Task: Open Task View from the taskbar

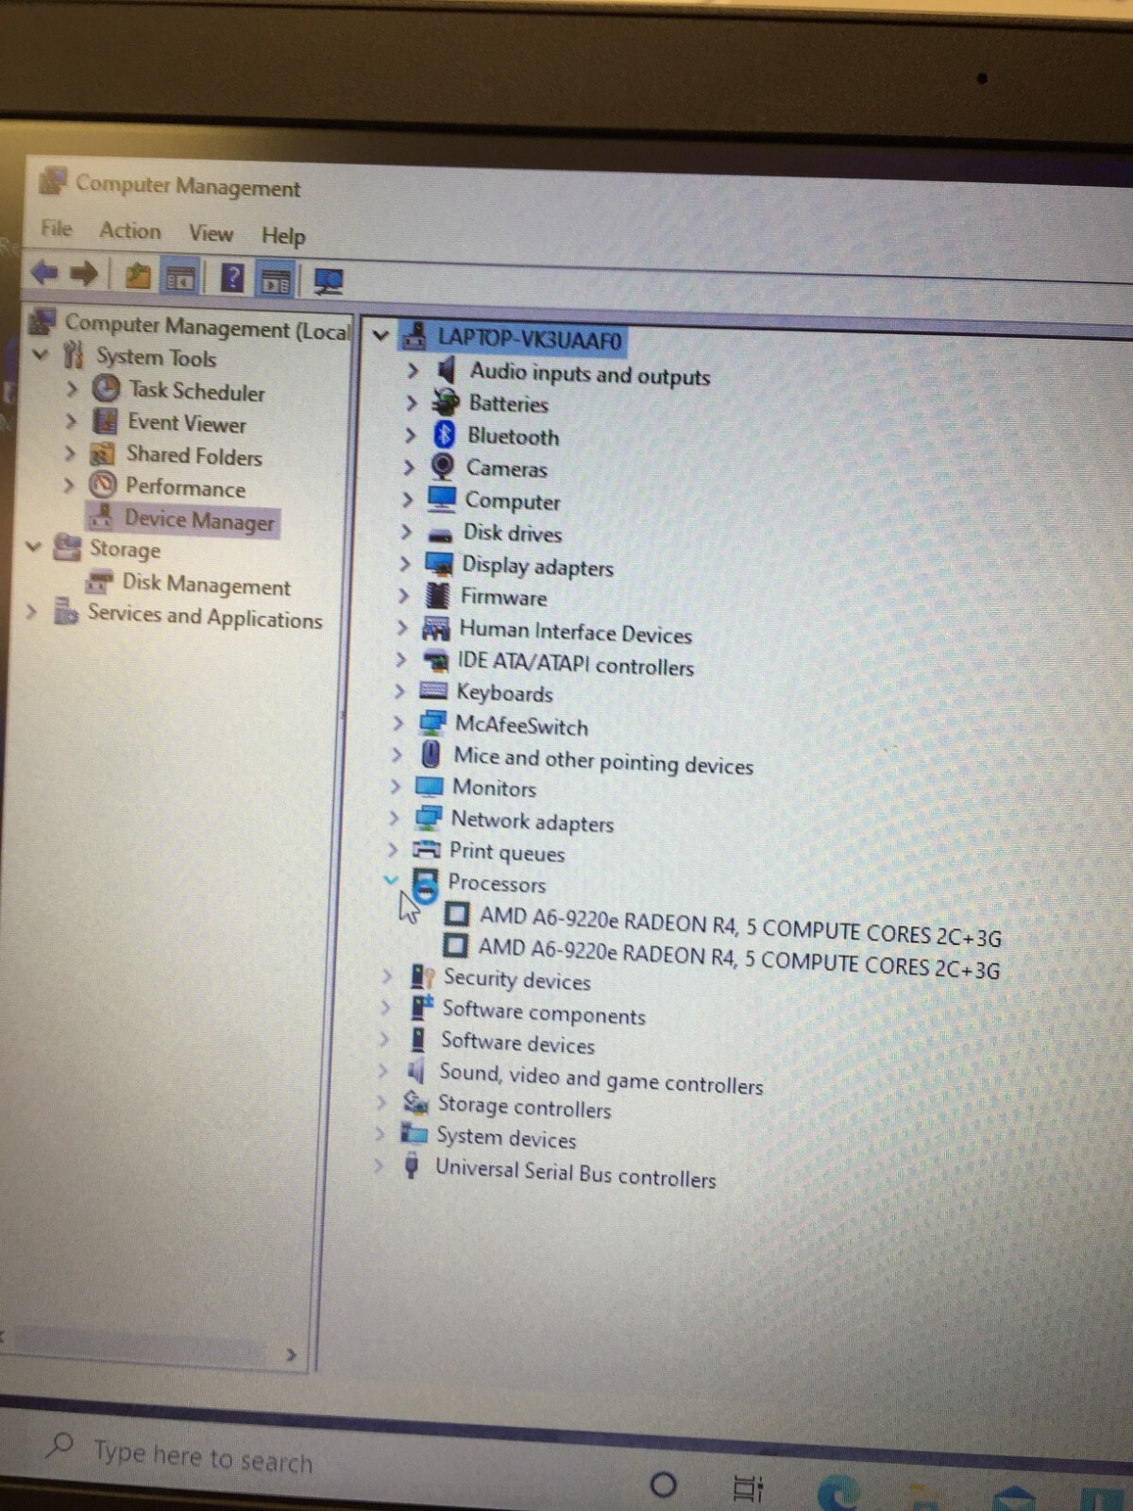Action: coord(748,1488)
